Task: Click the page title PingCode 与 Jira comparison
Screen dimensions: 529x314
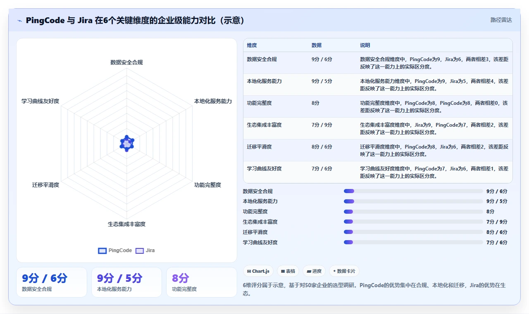Action: click(135, 20)
